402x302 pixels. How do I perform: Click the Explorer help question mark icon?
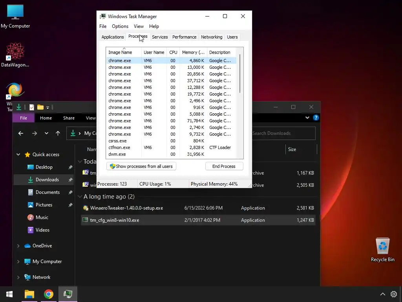point(316,118)
